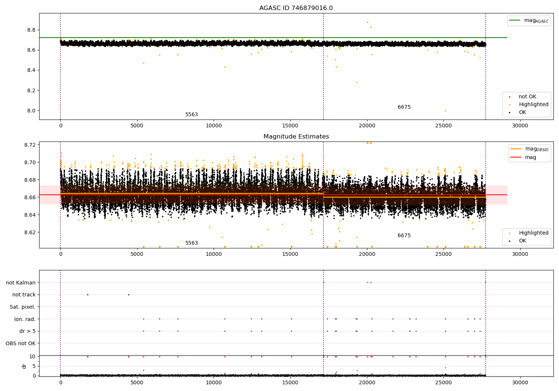Click the "8.66" y-axis tick in middle plot
This screenshot has width=559, height=391.
point(29,197)
